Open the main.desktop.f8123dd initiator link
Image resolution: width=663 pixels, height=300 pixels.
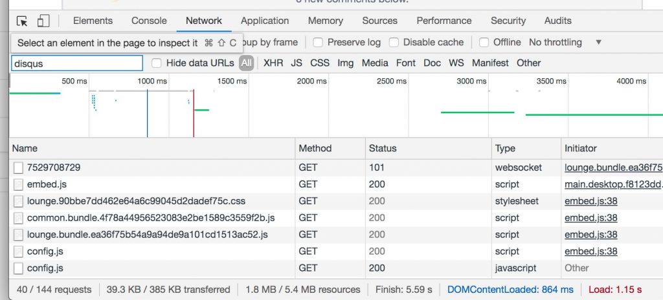(614, 184)
